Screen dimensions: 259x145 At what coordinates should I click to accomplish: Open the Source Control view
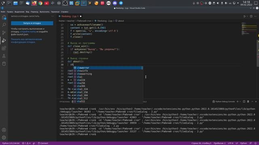(x=4, y=33)
